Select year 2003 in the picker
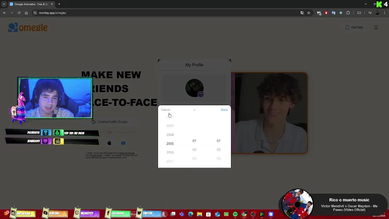Viewport: 389px width, 219px height. coord(170,126)
